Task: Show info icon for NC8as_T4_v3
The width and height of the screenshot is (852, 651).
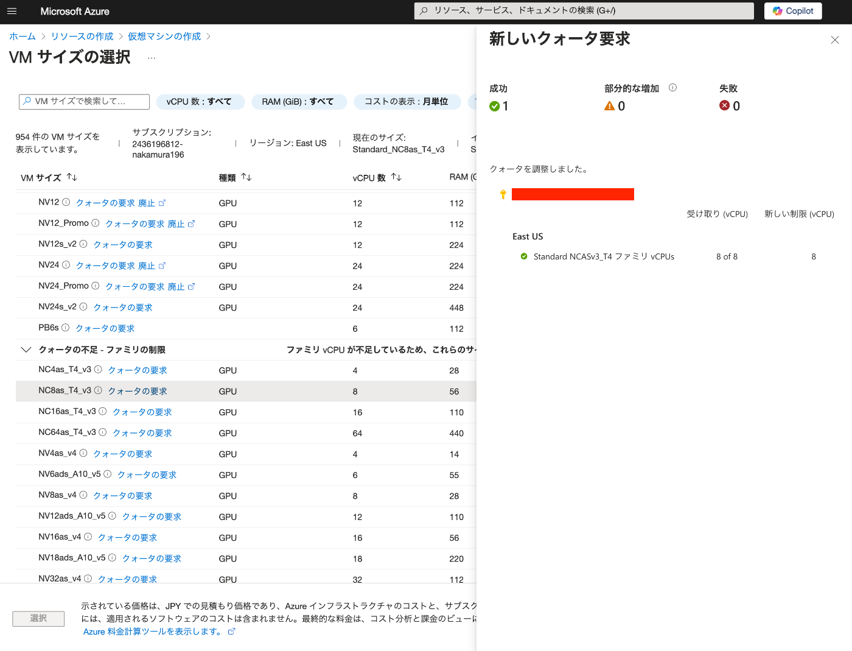Action: 98,390
